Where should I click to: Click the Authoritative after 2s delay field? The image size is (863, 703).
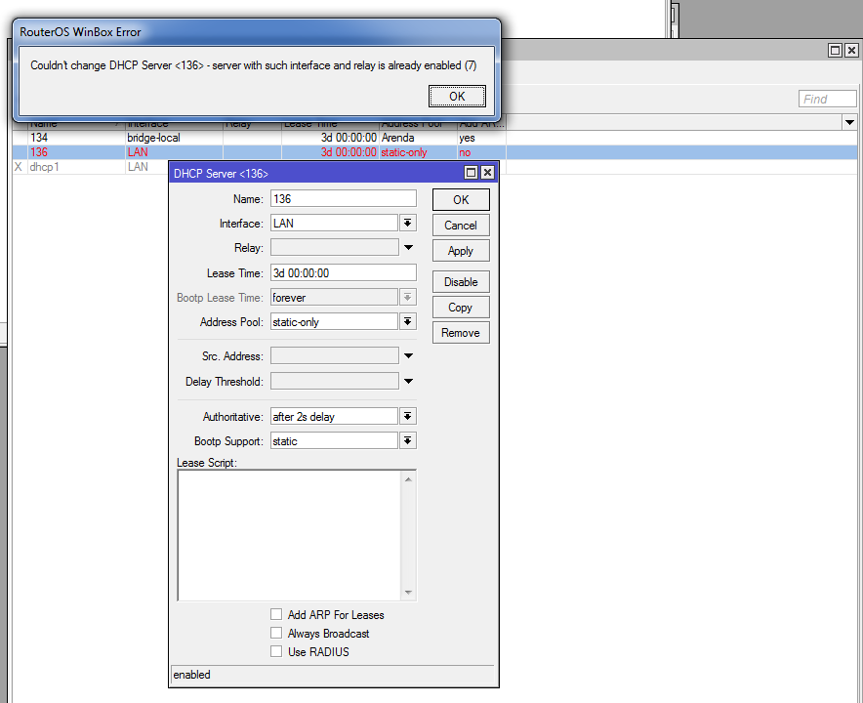[334, 416]
